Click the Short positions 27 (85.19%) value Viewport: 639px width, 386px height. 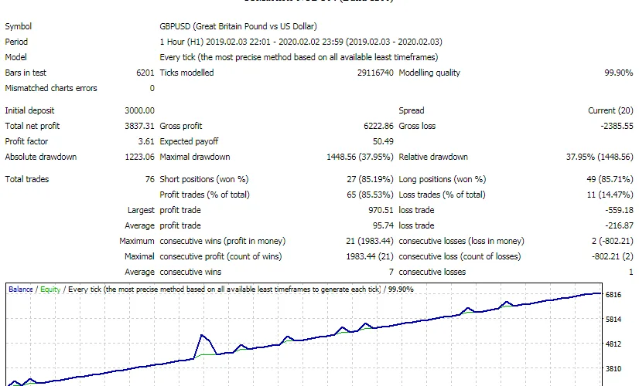370,179
